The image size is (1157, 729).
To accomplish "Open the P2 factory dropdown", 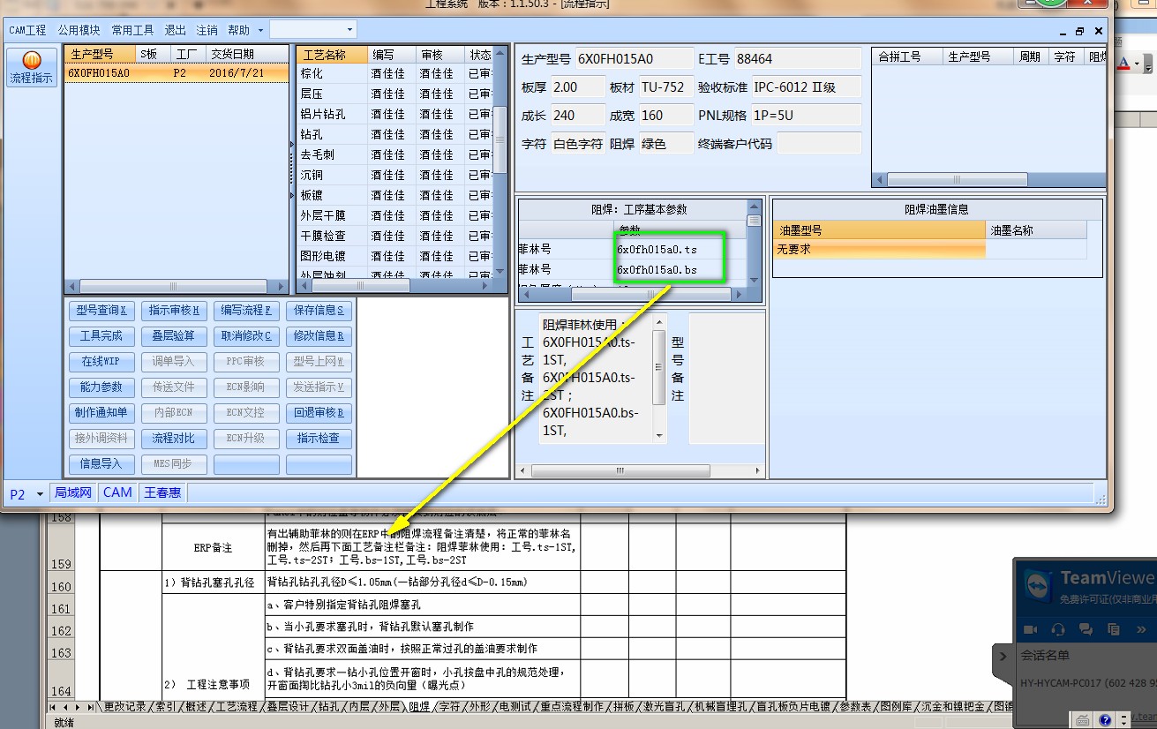I will pos(40,495).
